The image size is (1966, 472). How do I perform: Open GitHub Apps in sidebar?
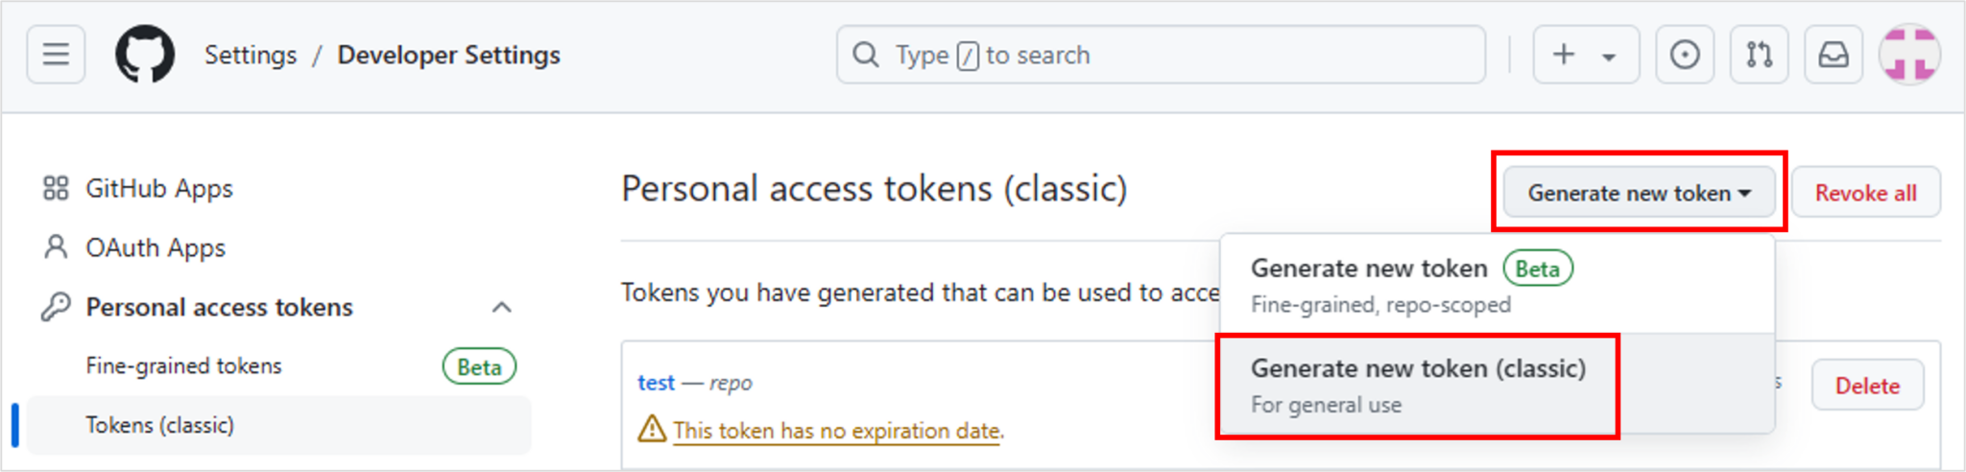159,188
